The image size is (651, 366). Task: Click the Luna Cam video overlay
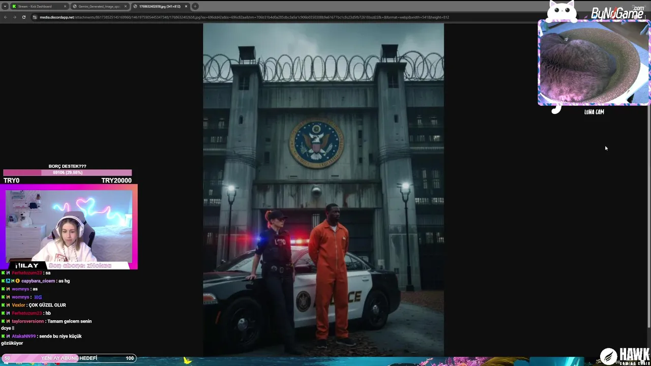tap(594, 63)
